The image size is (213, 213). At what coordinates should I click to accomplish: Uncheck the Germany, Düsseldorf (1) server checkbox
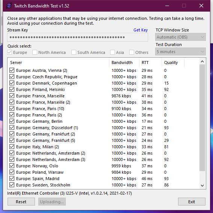tap(12, 128)
